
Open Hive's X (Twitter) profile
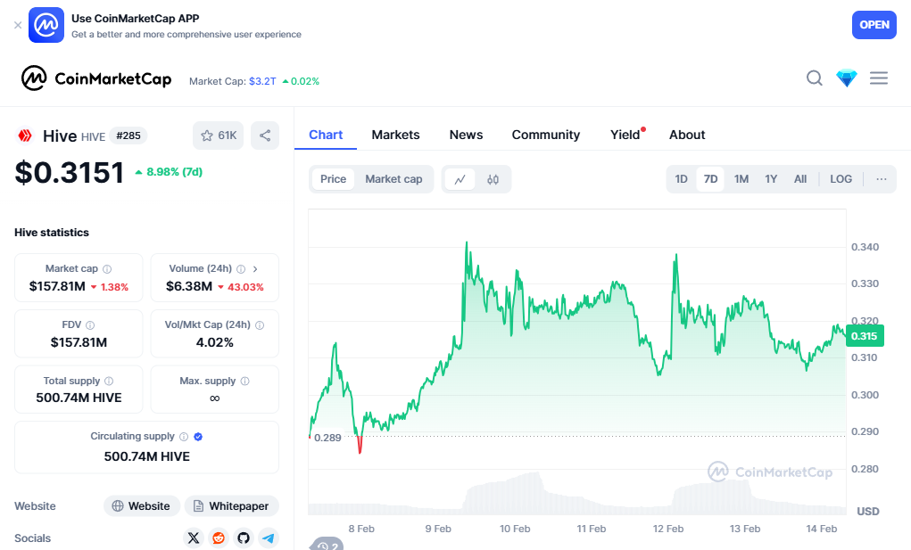pyautogui.click(x=194, y=538)
